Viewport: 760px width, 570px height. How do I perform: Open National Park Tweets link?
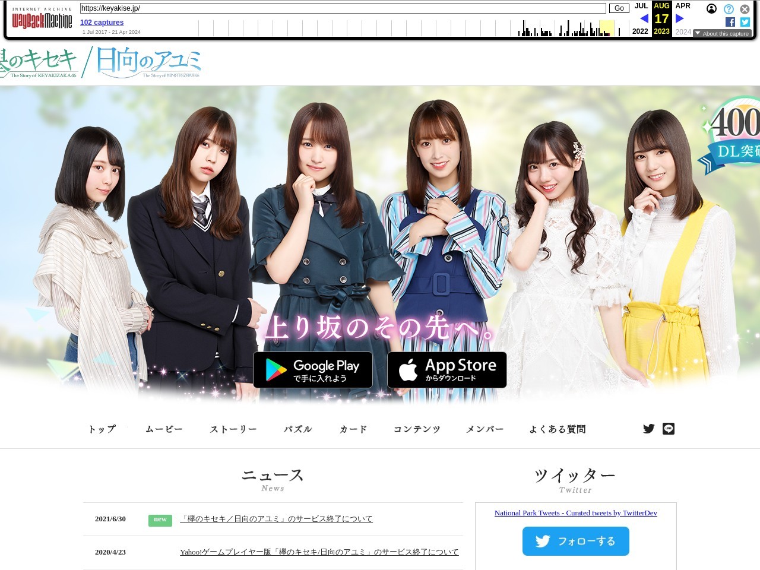pos(576,513)
